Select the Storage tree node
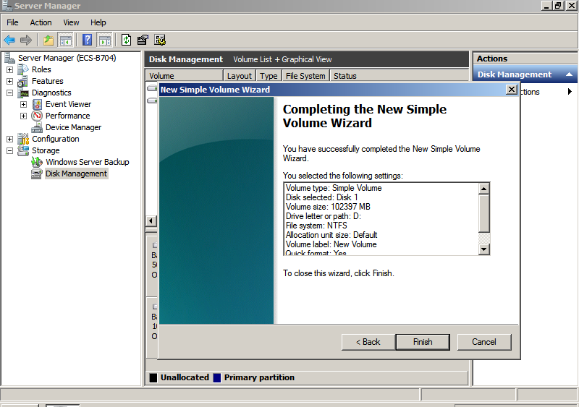 tap(46, 150)
